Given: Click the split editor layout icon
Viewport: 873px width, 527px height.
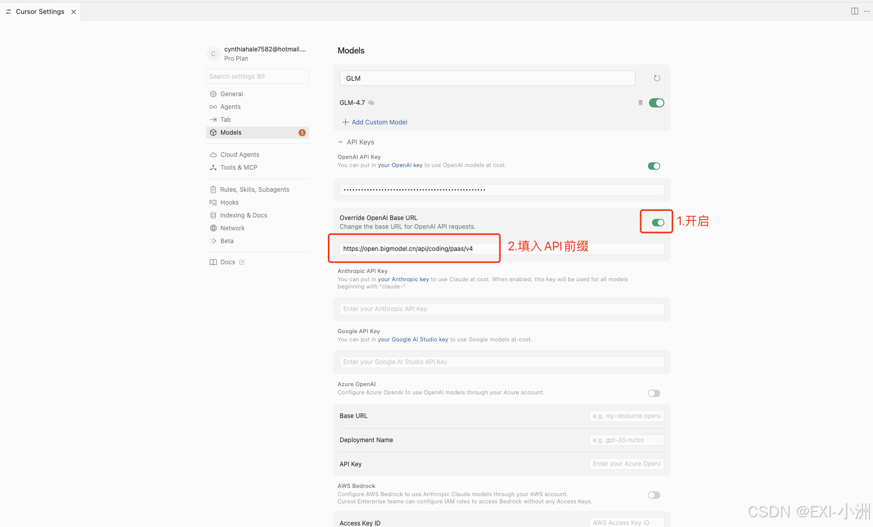Looking at the screenshot, I should [x=855, y=11].
